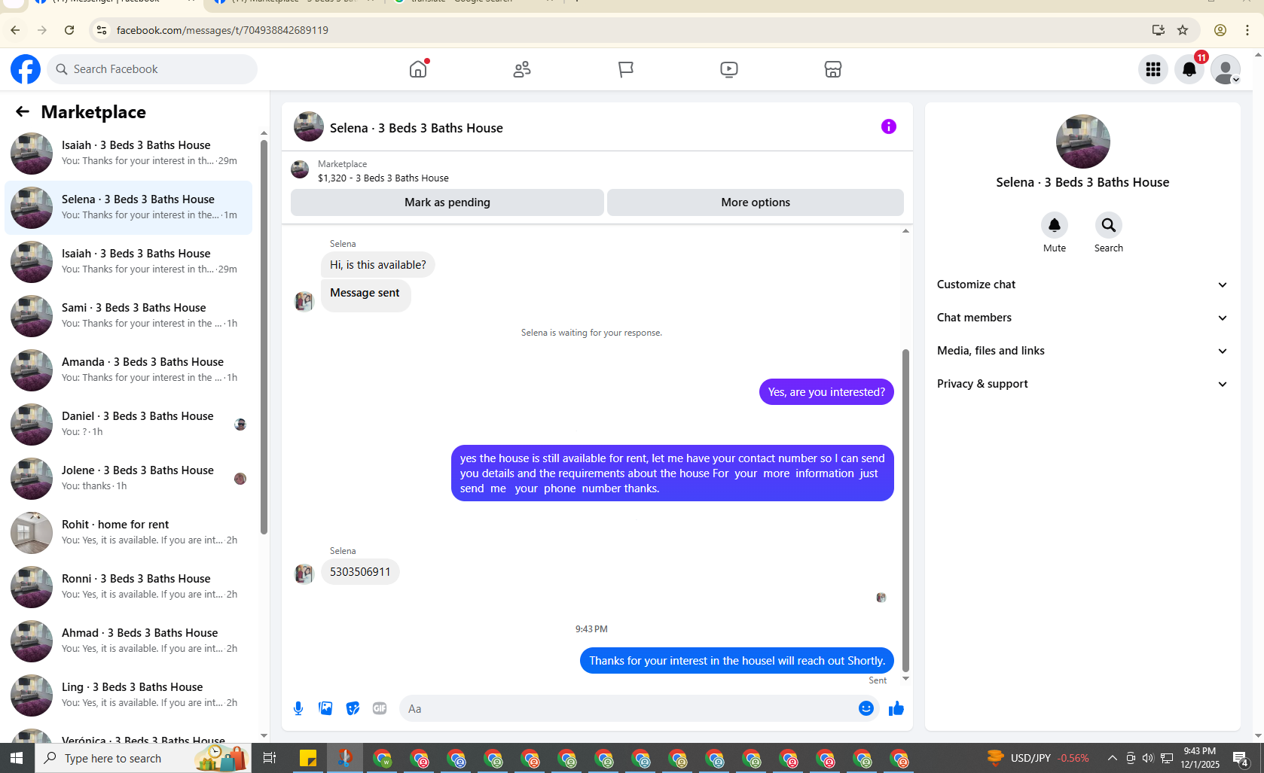Open the Pages flag icon
Viewport: 1264px width, 773px height.
625,69
